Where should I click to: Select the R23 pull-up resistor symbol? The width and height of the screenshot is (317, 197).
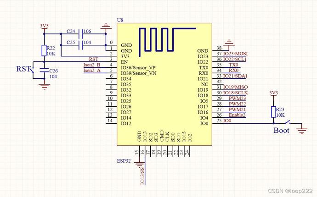[273, 112]
